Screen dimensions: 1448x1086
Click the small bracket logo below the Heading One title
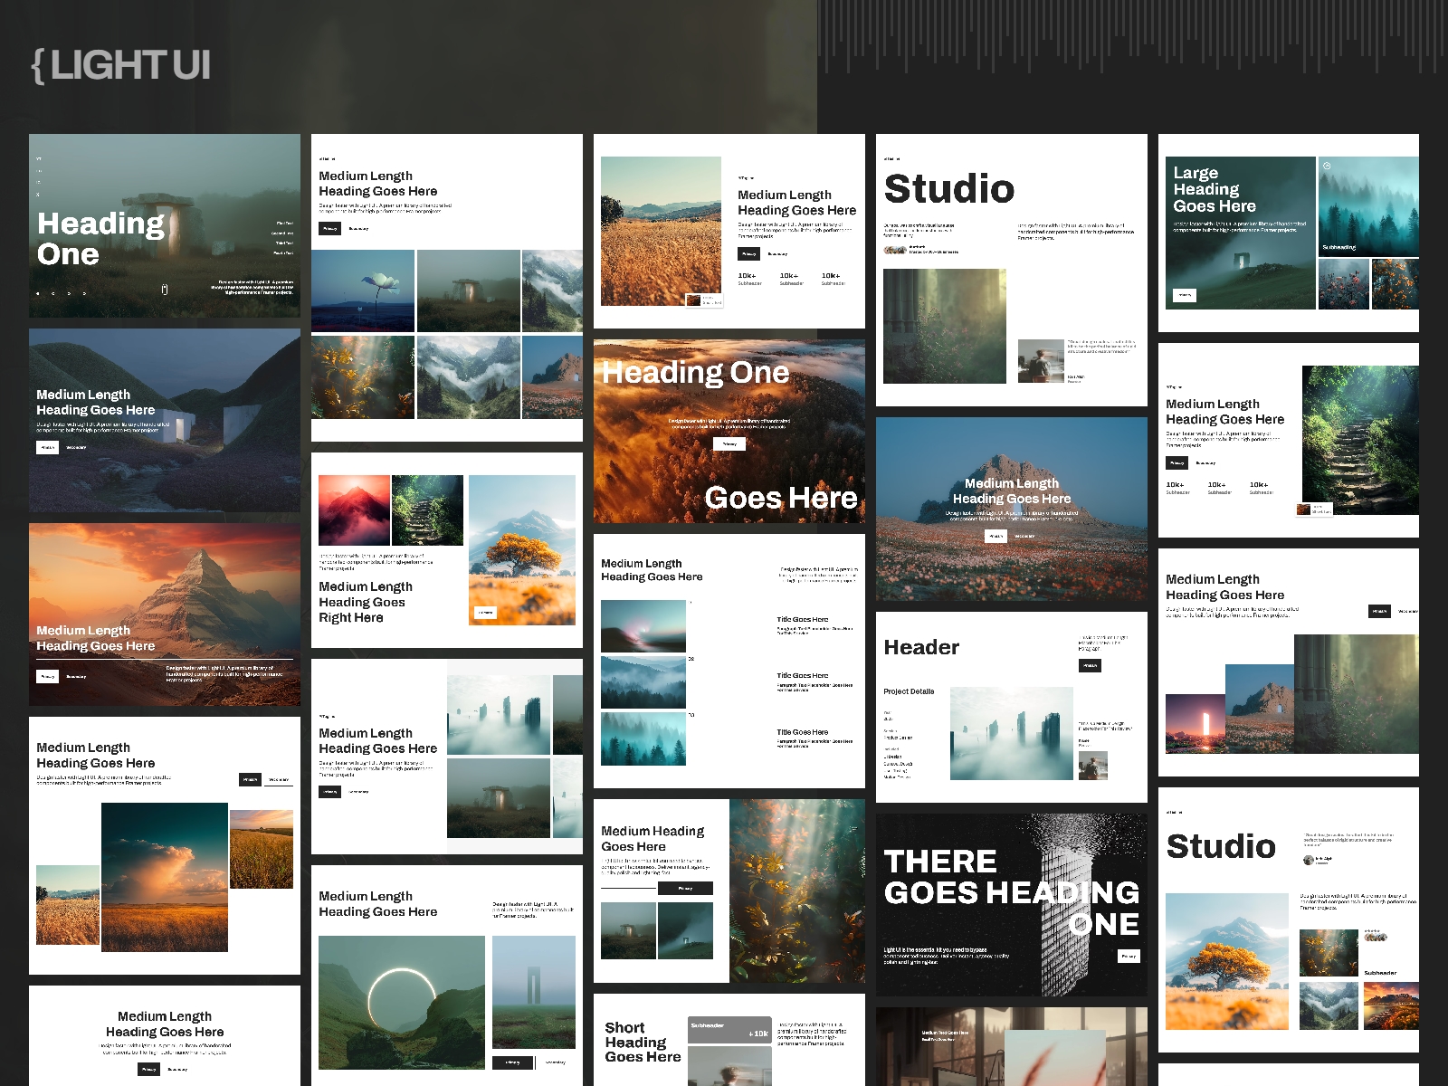pos(165,289)
